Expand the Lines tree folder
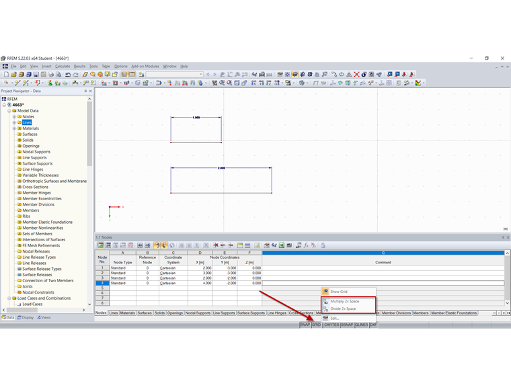511x383 pixels. [x=14, y=122]
